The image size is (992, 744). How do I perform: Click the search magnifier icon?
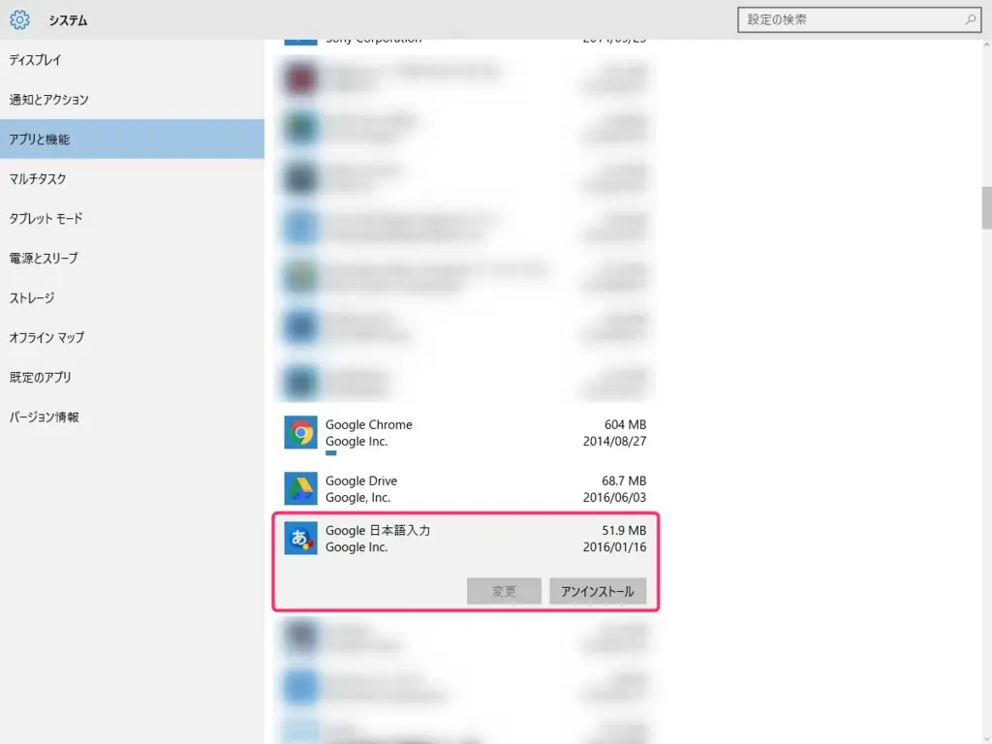970,19
